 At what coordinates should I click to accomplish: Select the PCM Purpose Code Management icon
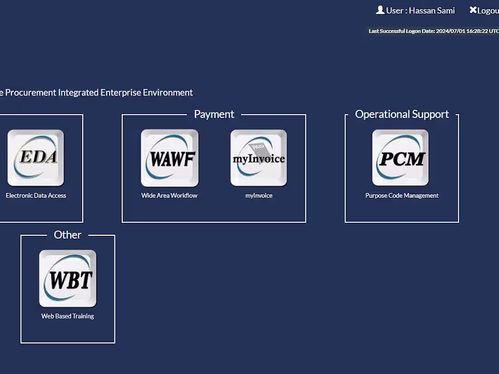(401, 157)
